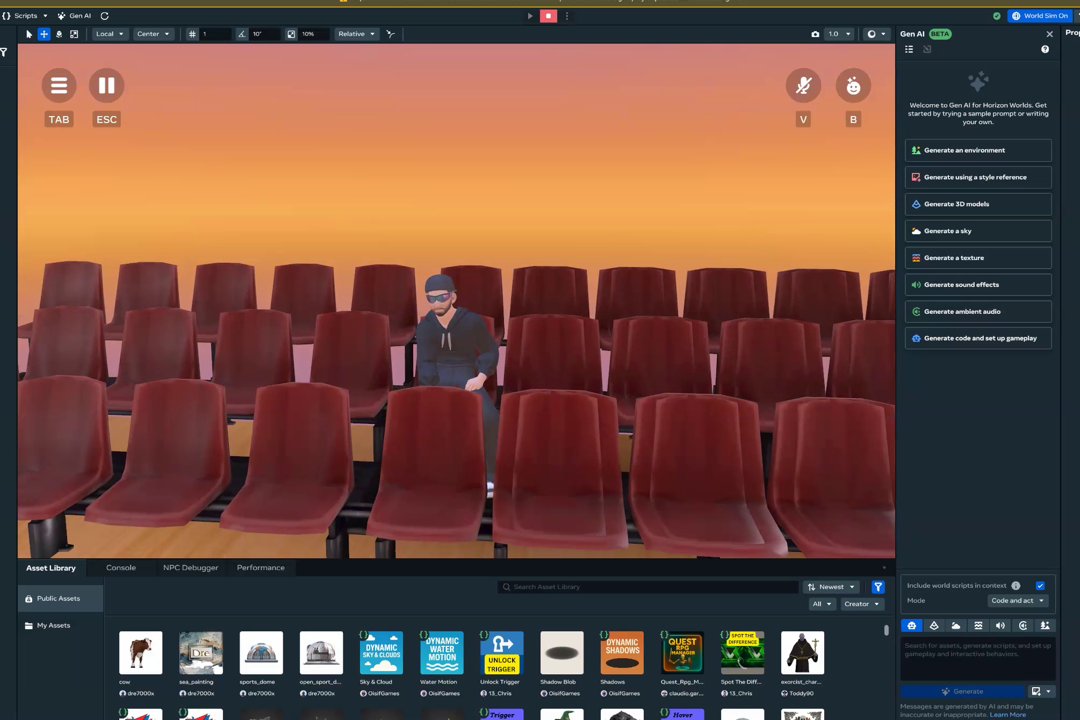Open the NPC Debugger tab
The height and width of the screenshot is (720, 1080).
coord(191,567)
